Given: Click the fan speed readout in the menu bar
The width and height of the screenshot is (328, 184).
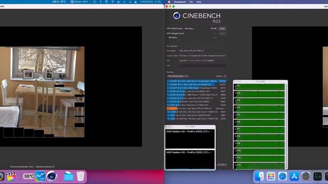Looking at the screenshot, I should pos(79,2).
